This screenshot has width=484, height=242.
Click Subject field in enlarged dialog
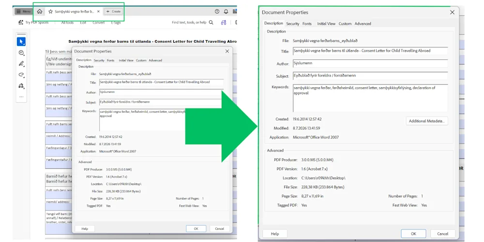tap(370, 76)
